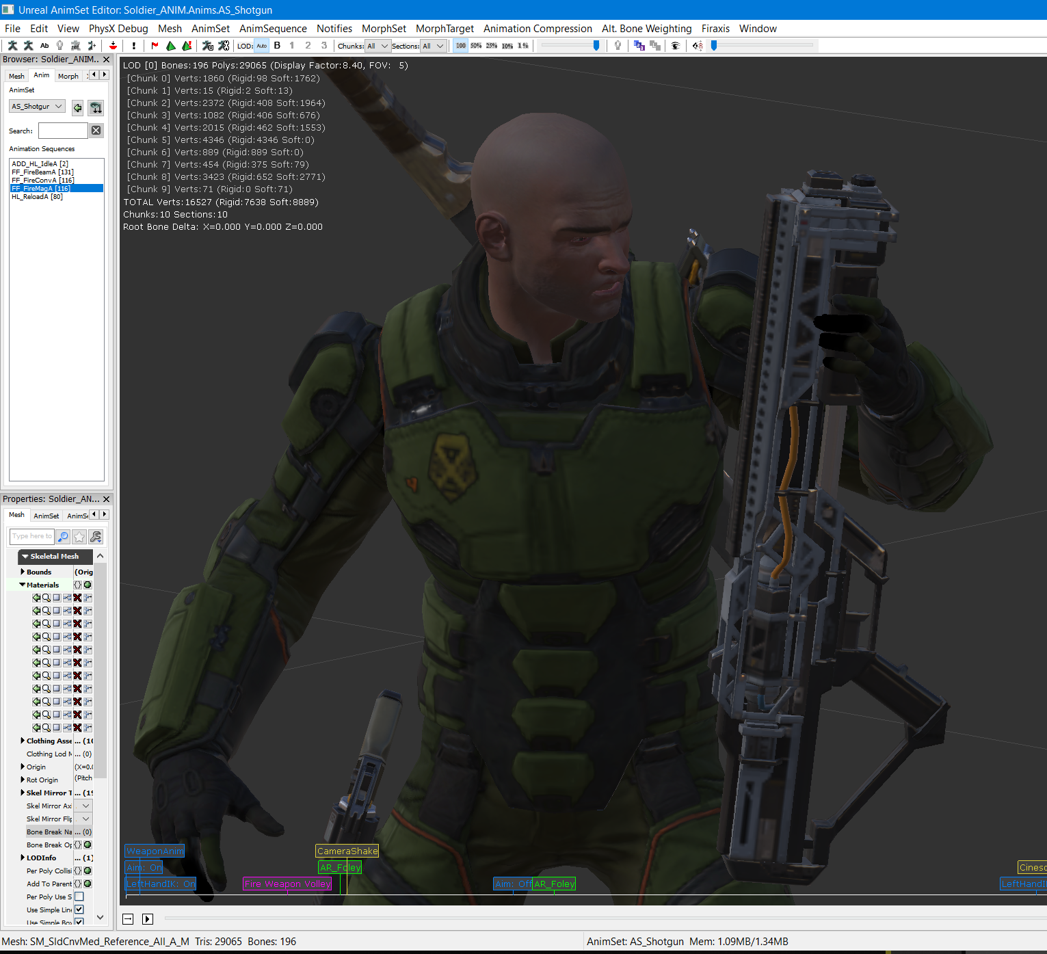The width and height of the screenshot is (1047, 954).
Task: Switch to the Morph browser tab
Action: pos(68,76)
